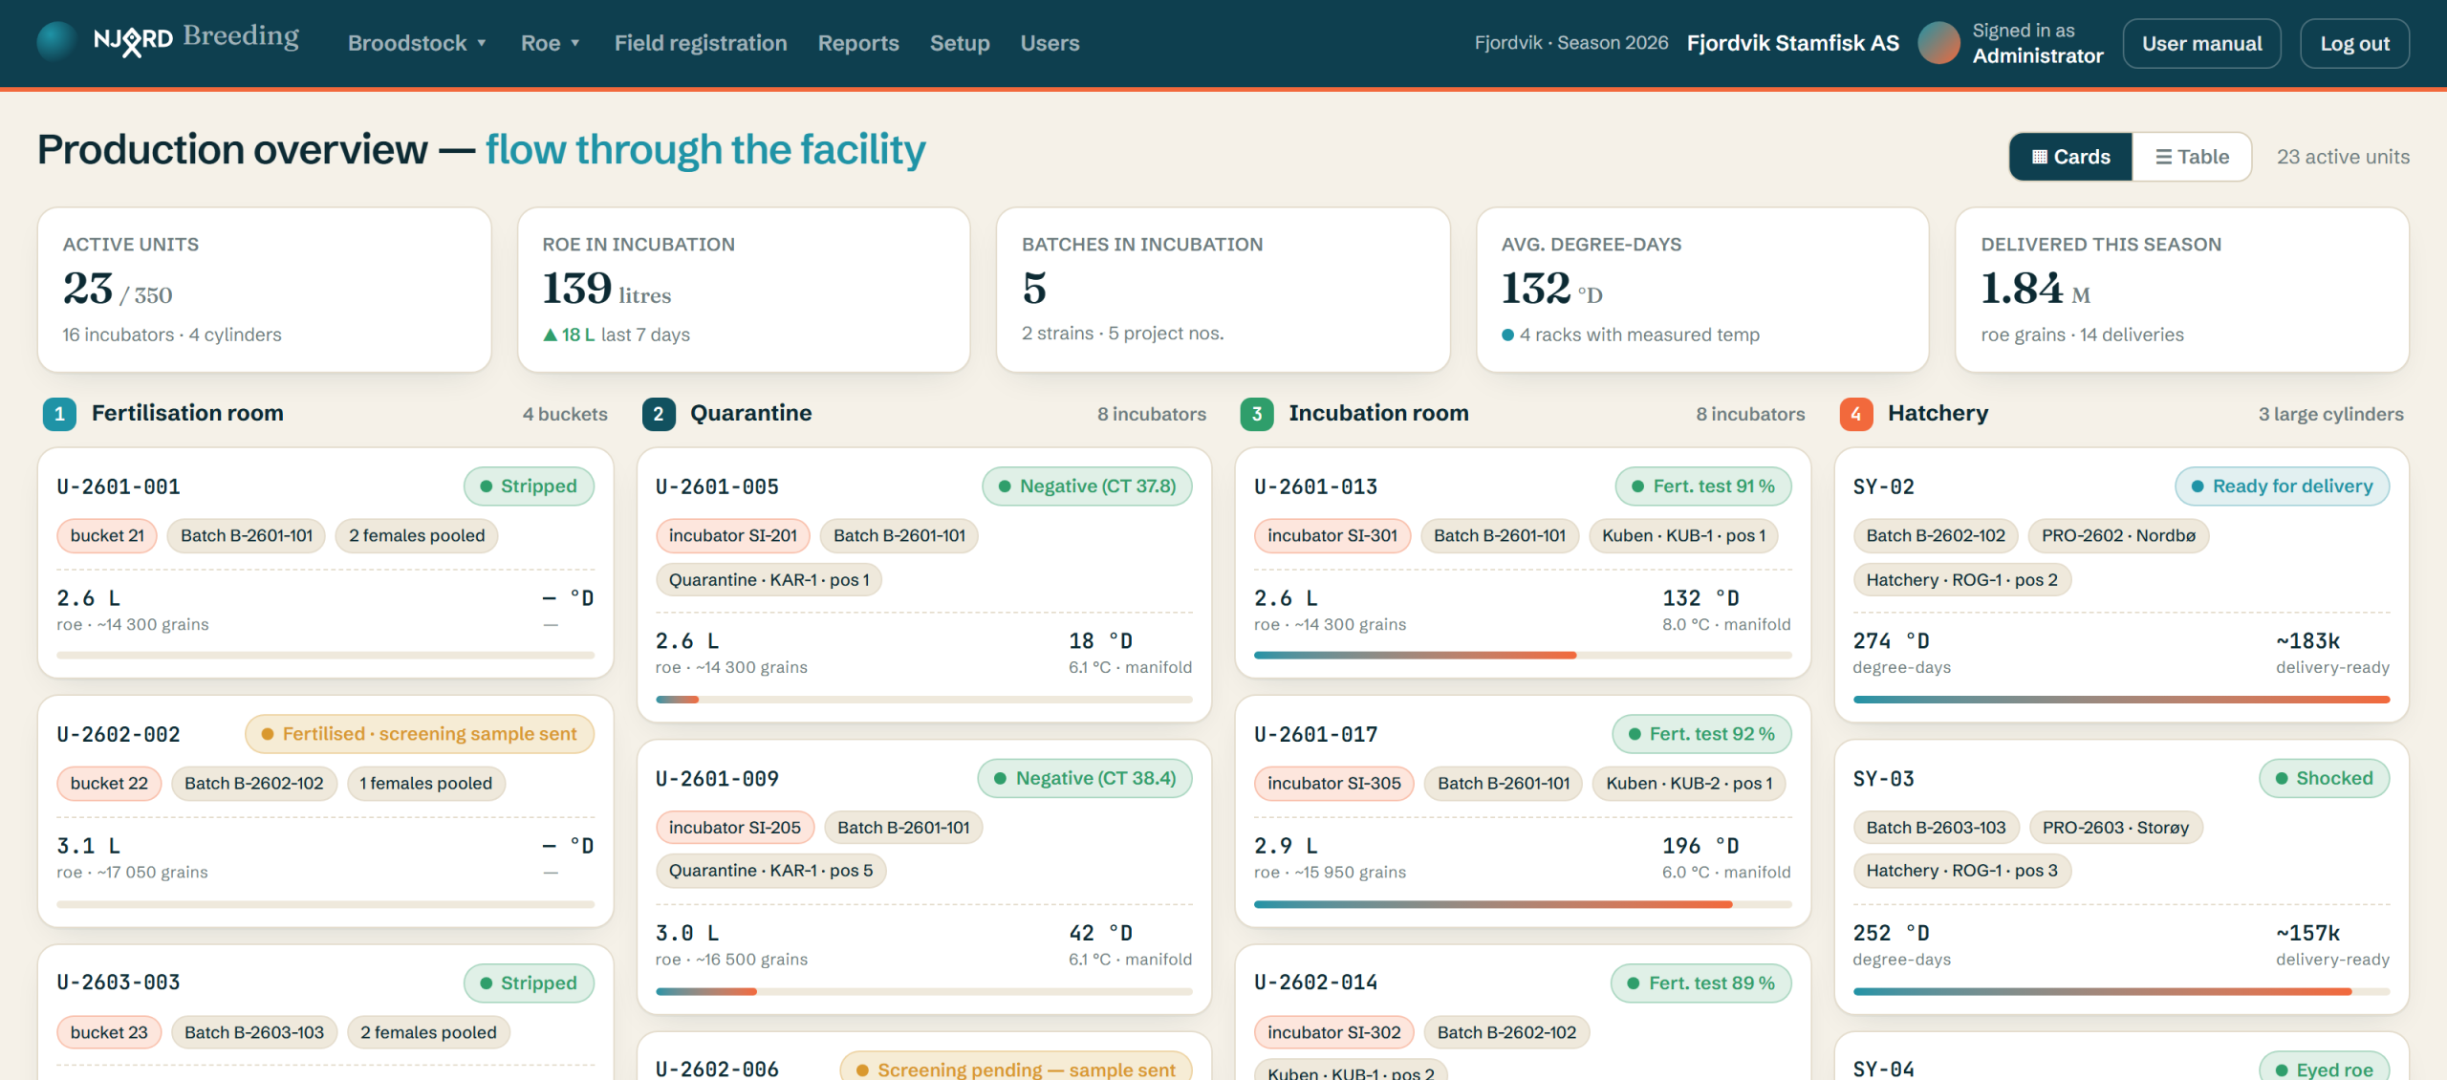Click the NJORD Breeding logo
Screen dimensions: 2447x1080
[168, 40]
